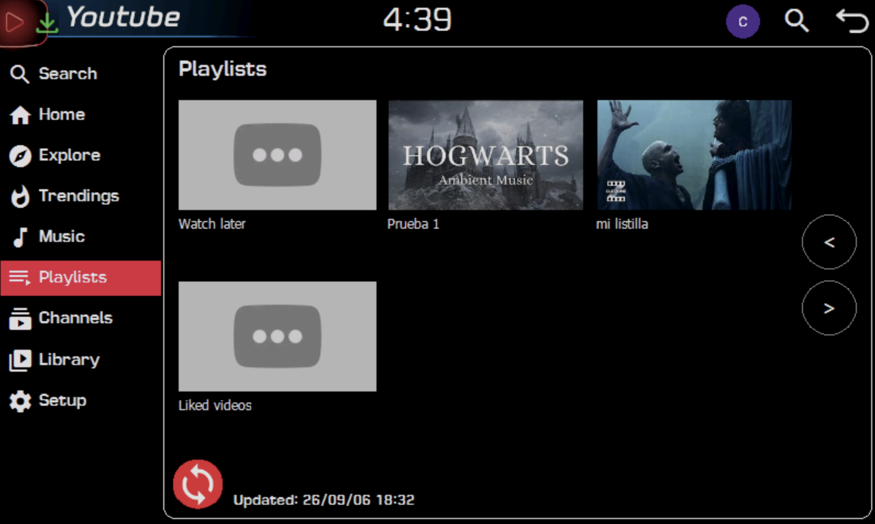The width and height of the screenshot is (875, 524).
Task: Open the Music section
Action: [62, 236]
